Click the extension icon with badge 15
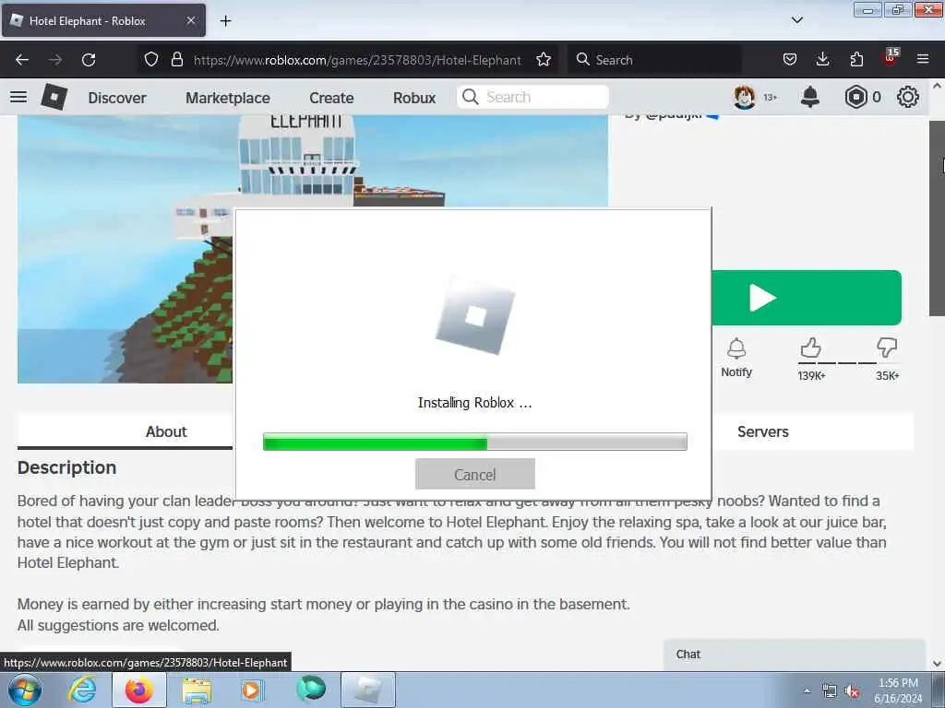 [x=891, y=58]
